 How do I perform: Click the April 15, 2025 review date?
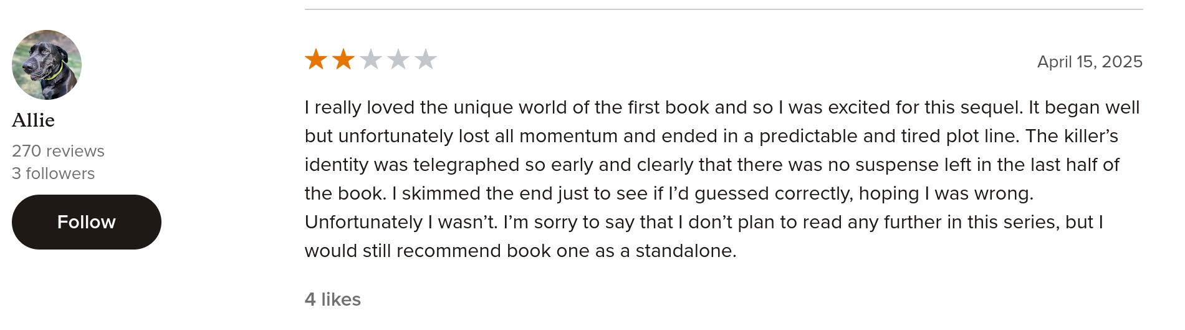[x=1090, y=62]
